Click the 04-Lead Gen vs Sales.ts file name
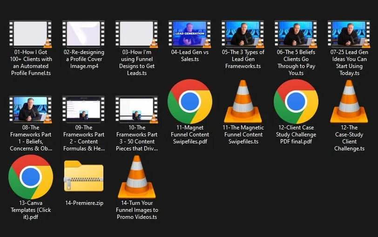The width and height of the screenshot is (378, 237). [x=190, y=56]
